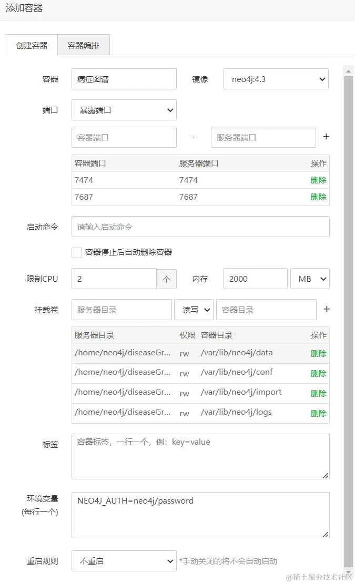Viewport: 355px width, 584px height.
Task: Click the plus icon to add port mapping
Action: point(326,137)
